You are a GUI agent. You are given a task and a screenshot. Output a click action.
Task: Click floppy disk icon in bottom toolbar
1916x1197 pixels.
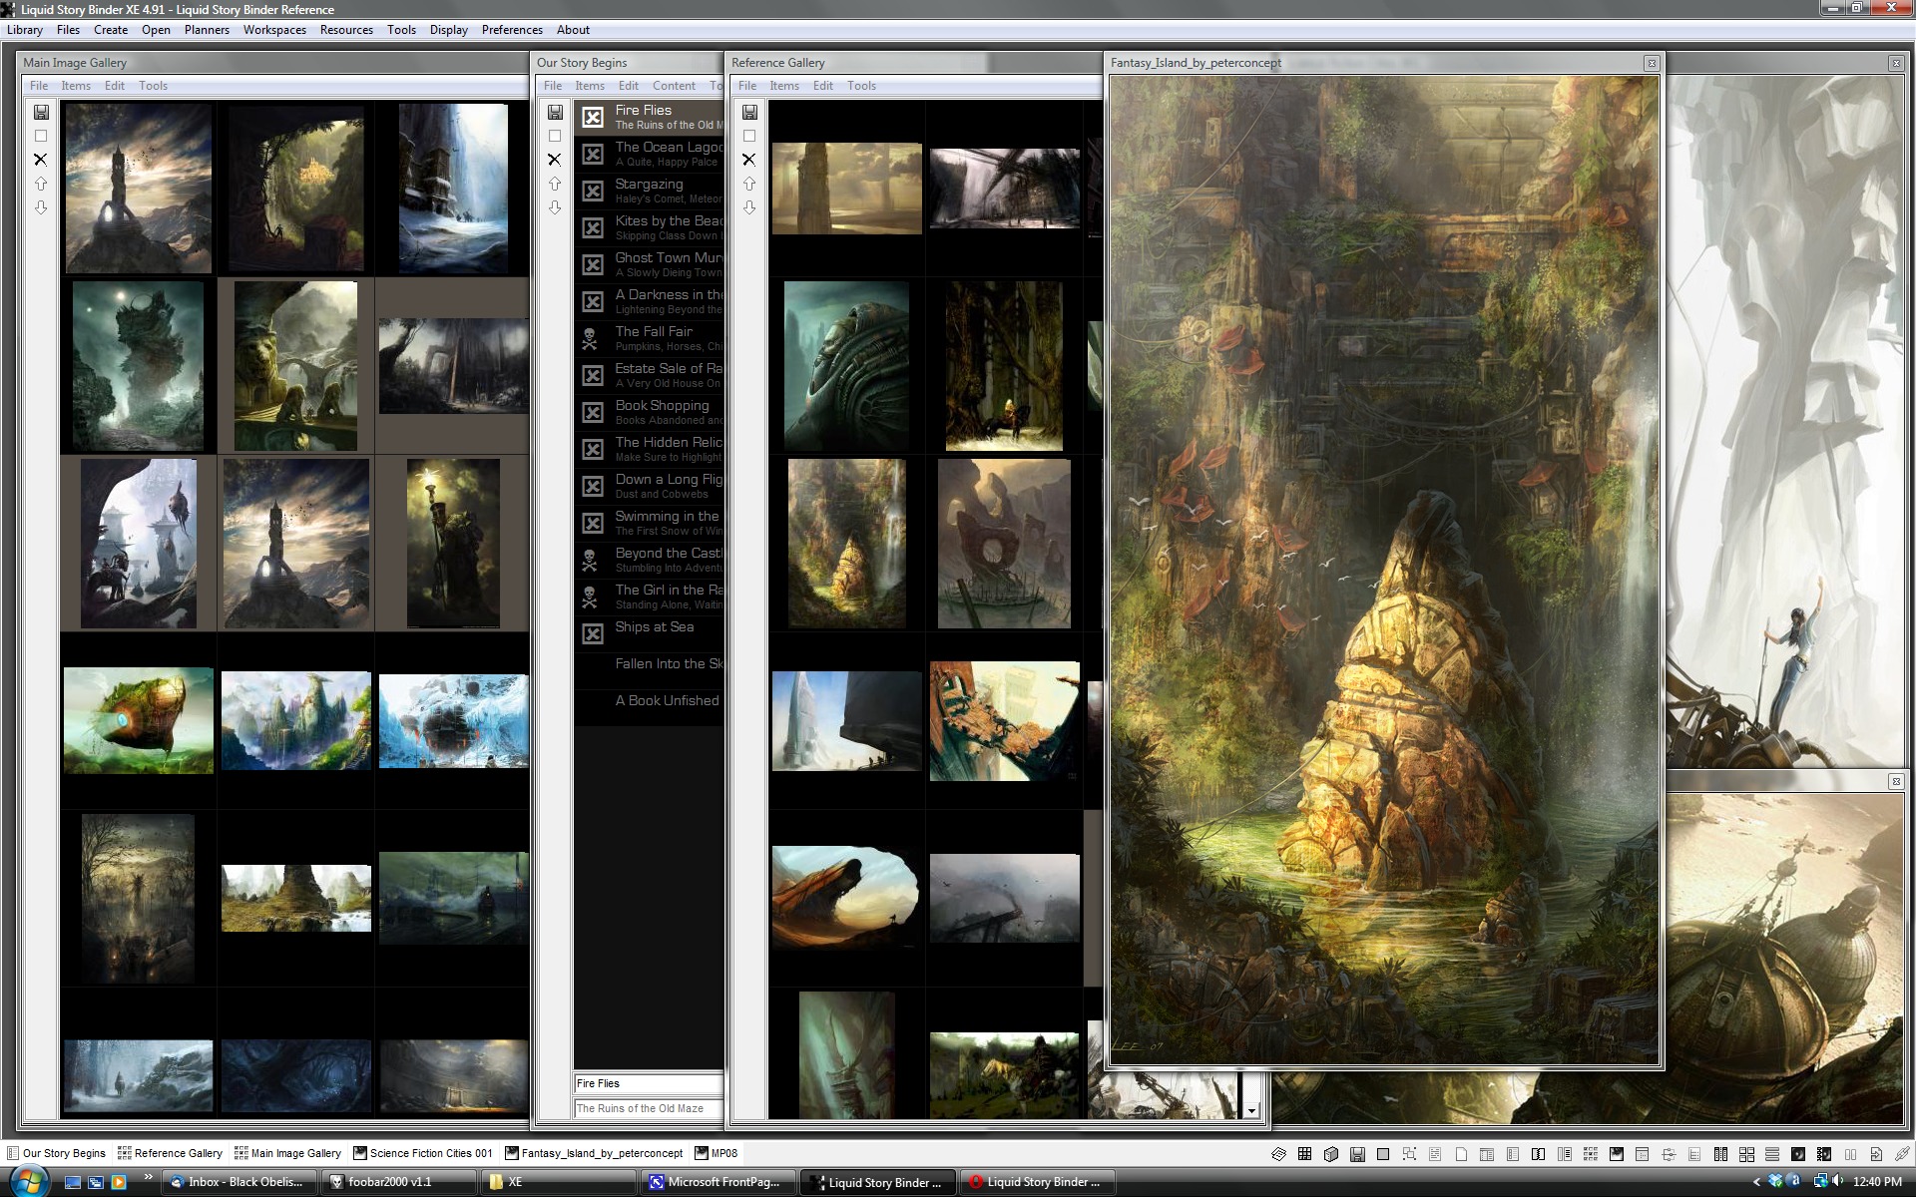[1357, 1154]
